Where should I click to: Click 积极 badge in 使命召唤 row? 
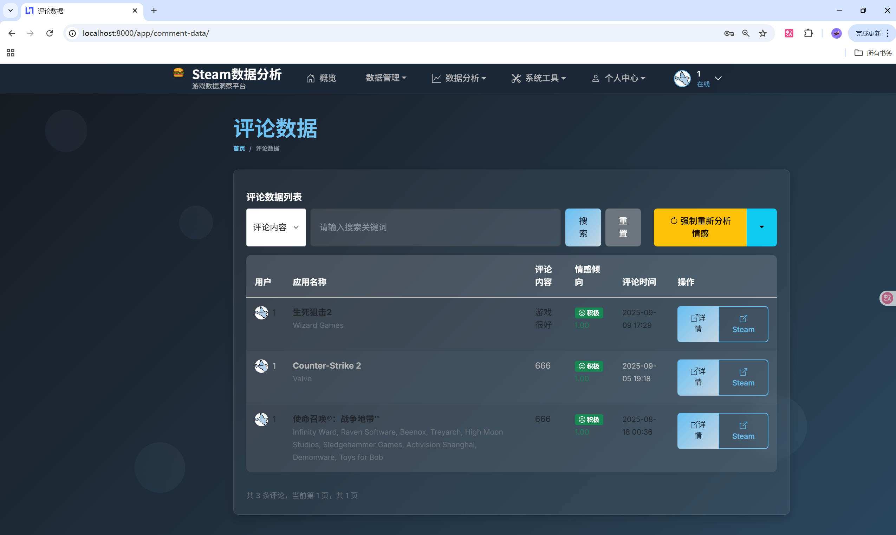589,420
